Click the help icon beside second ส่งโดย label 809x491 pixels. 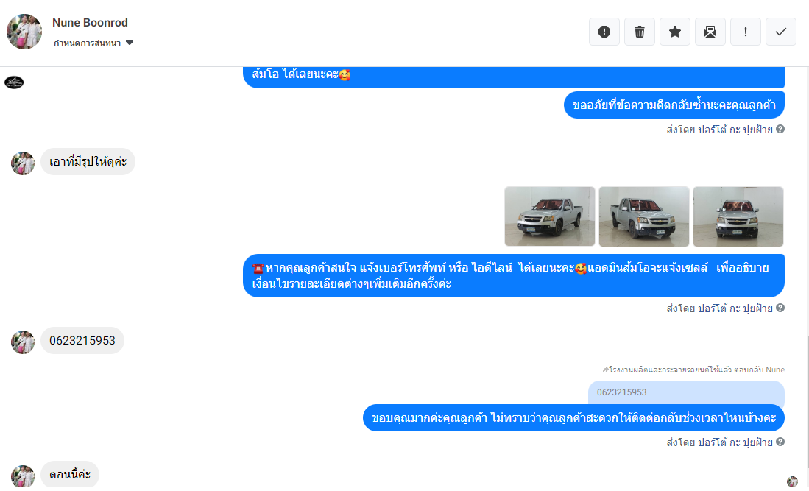[780, 308]
